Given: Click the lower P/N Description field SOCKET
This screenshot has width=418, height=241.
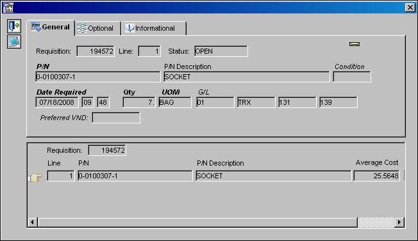Looking at the screenshot, I should click(273, 176).
